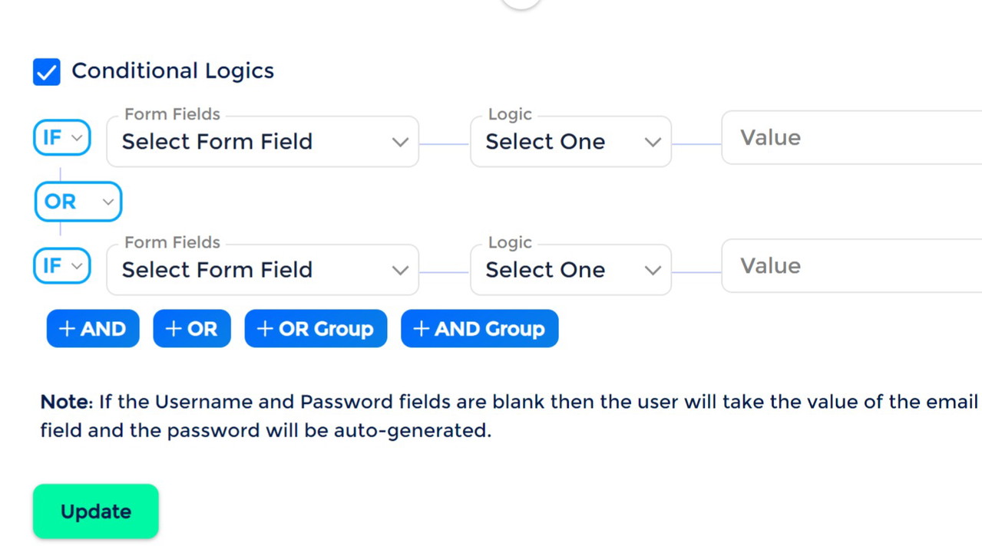Open first row Select Form Field dropdown

pyautogui.click(x=263, y=142)
